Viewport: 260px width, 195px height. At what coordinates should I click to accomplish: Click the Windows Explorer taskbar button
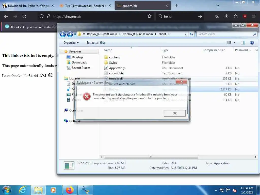click(x=38, y=190)
